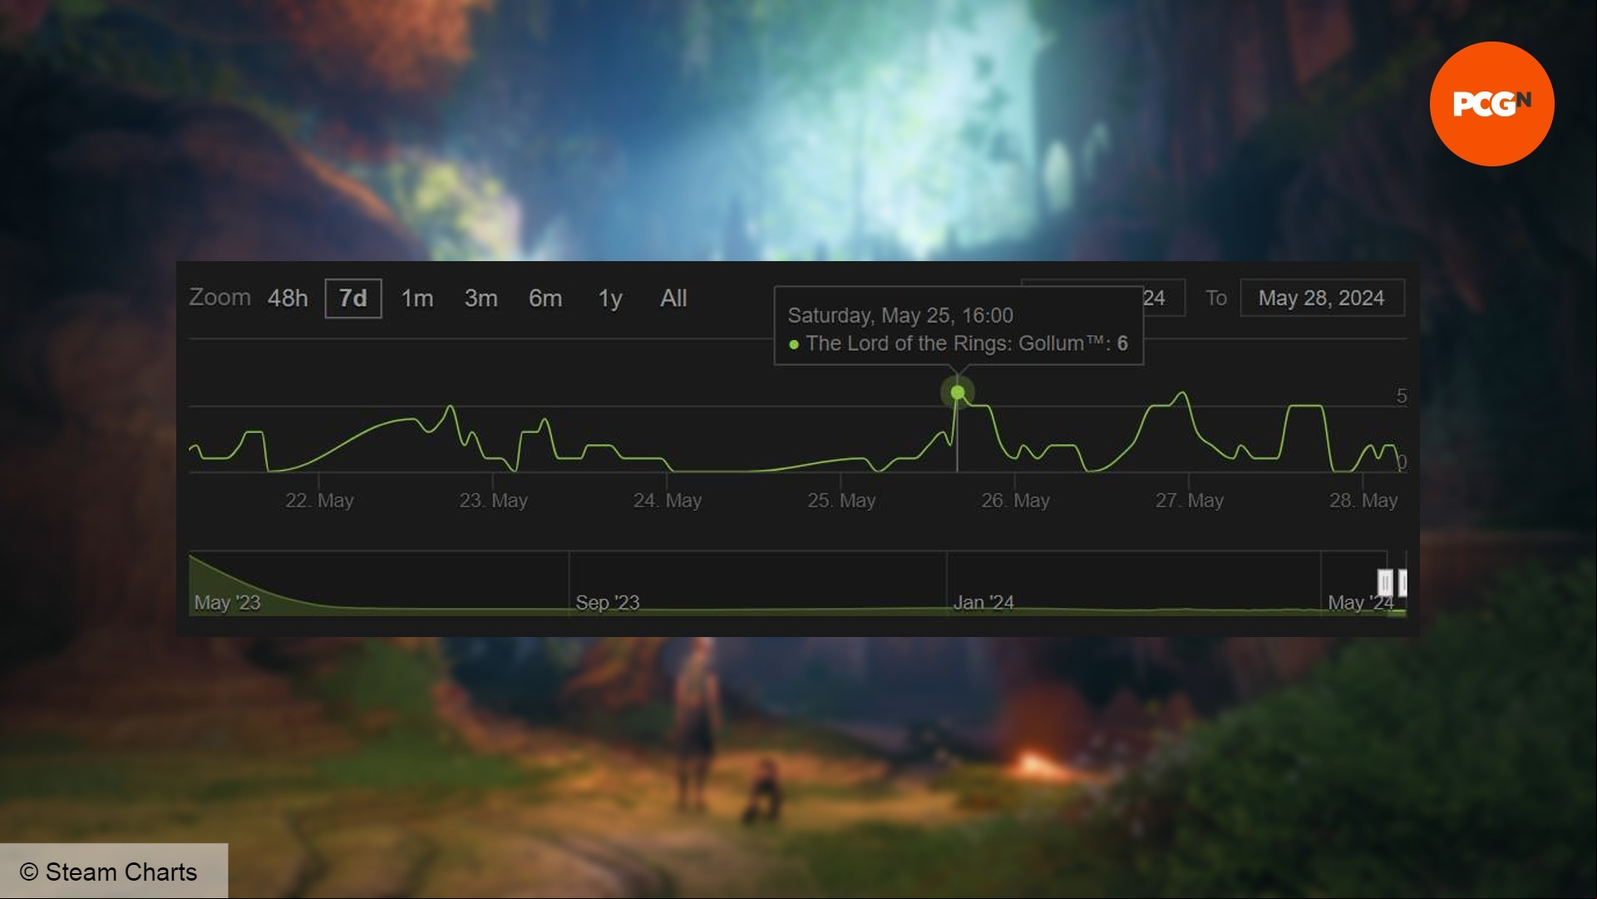Click the 'Zoom' label
The width and height of the screenshot is (1597, 899).
pos(219,297)
